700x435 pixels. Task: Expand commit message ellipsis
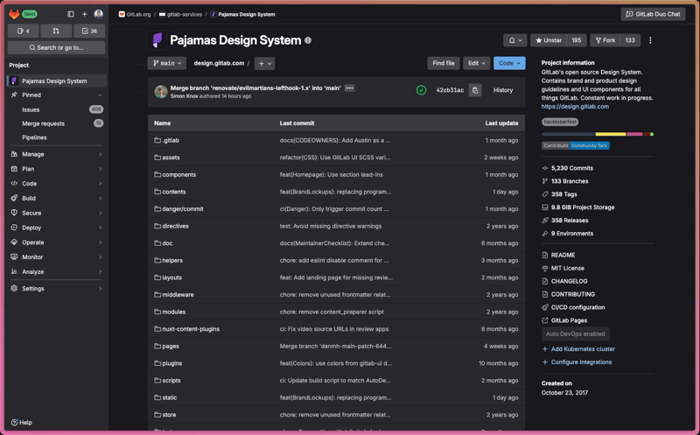(x=349, y=88)
